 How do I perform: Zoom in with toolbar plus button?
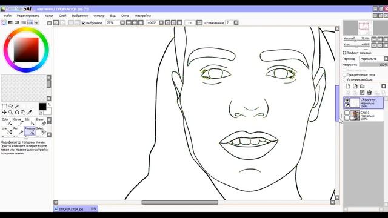135,23
